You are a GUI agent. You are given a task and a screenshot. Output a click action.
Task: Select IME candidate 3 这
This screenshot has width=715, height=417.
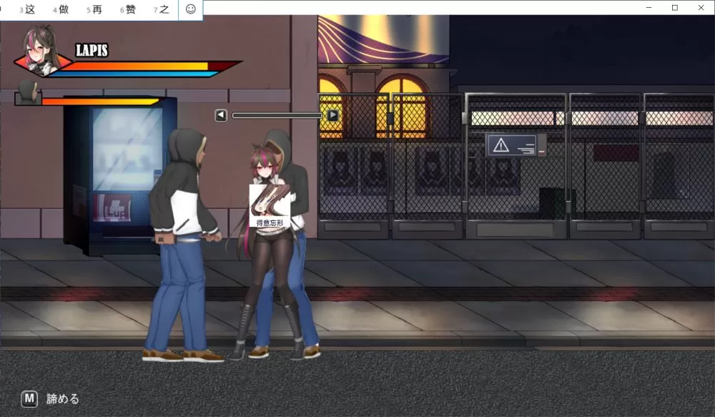click(26, 10)
